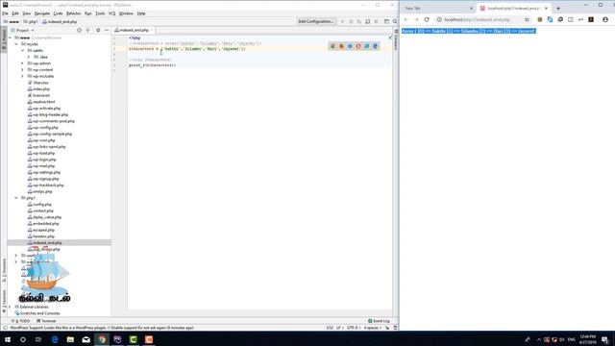Viewport: 615px width, 346px height.
Task: Click the Run (play) icon in PhpStorm toolbar
Action: (342, 21)
